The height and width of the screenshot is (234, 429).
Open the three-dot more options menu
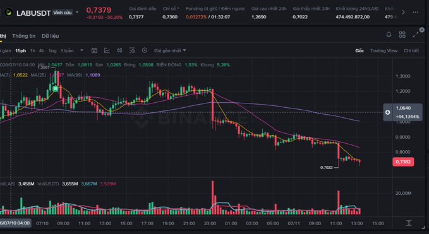(415, 12)
